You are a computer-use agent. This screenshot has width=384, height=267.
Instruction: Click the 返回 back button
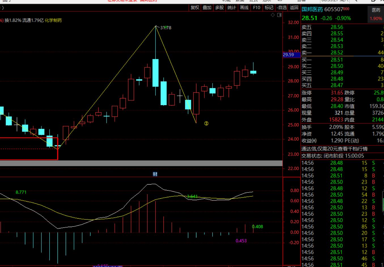tap(294, 8)
